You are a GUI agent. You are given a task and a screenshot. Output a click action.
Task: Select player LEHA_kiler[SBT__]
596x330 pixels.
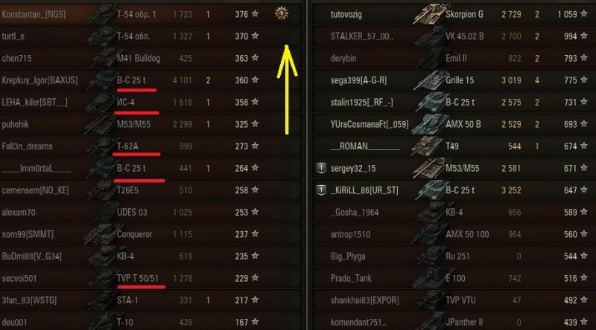click(x=34, y=103)
